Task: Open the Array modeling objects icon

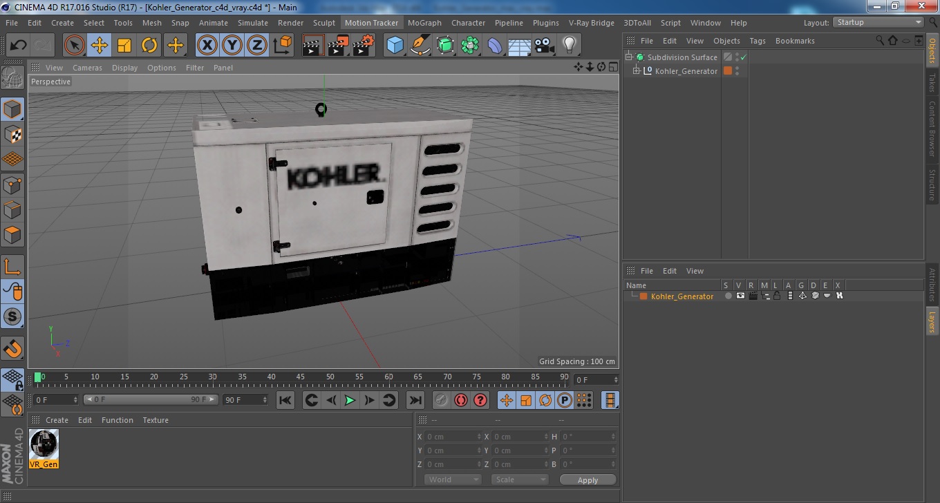Action: [470, 46]
